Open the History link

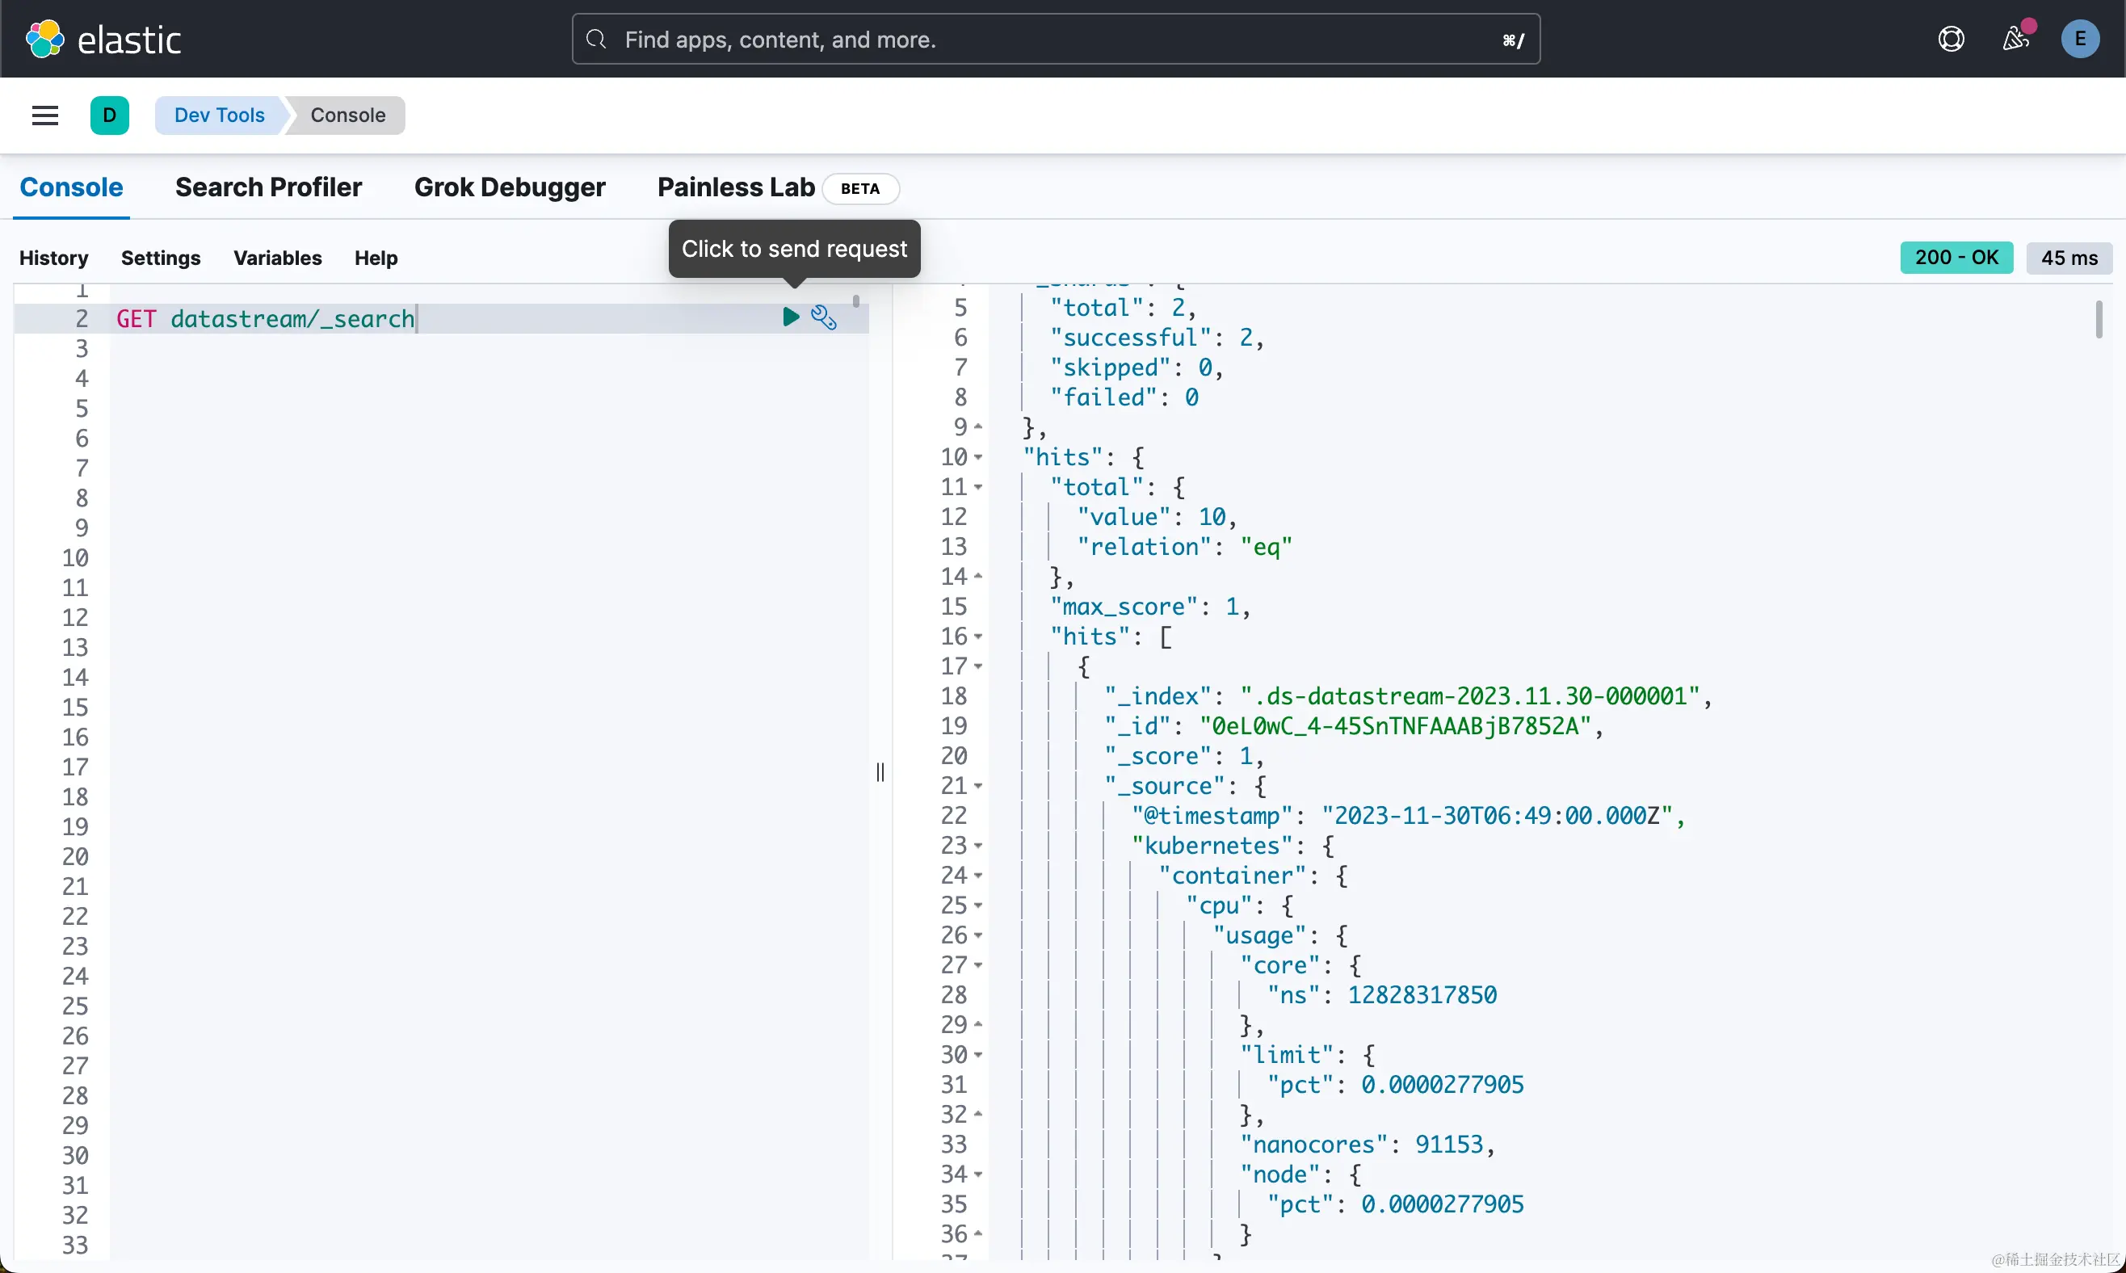coord(54,258)
